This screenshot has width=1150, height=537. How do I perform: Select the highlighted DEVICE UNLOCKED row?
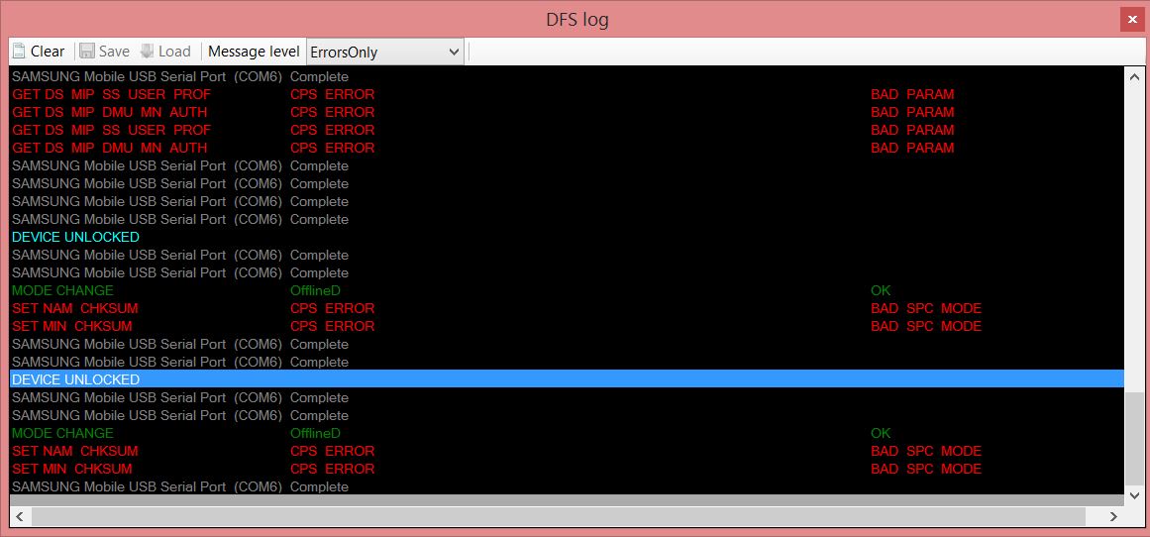[75, 379]
